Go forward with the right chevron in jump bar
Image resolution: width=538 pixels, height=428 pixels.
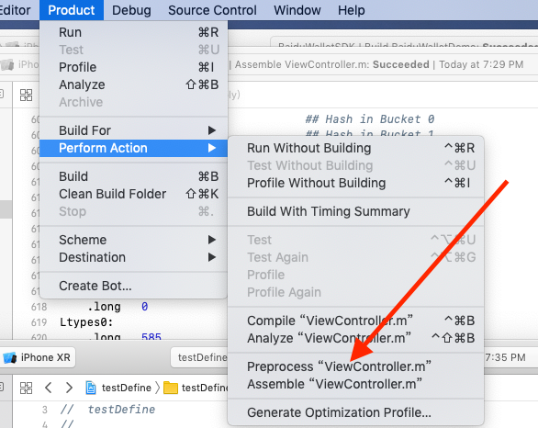(x=69, y=388)
